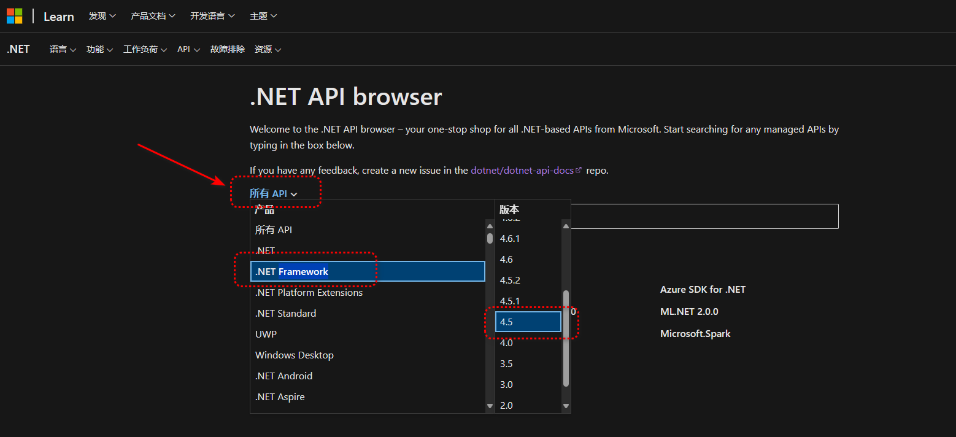Click the version list scrollbar thumb
The height and width of the screenshot is (437, 956).
pyautogui.click(x=566, y=338)
